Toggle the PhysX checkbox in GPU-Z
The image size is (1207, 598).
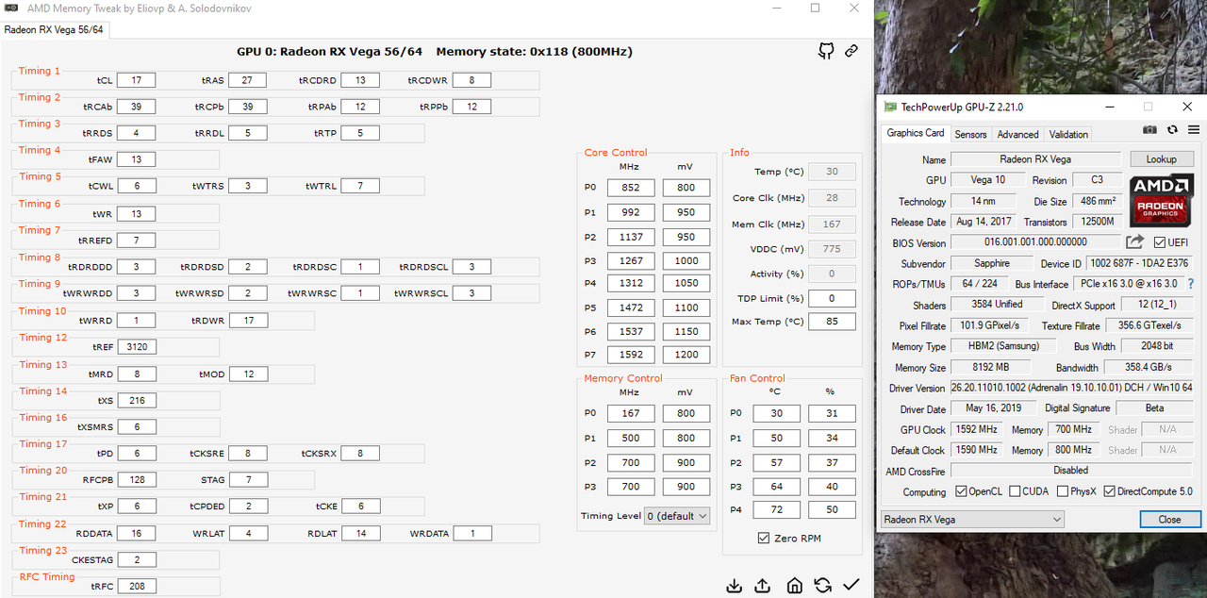[x=1063, y=491]
